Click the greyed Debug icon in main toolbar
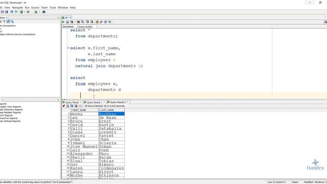Image resolution: width=327 pixels, height=184 pixels. coord(28,12)
